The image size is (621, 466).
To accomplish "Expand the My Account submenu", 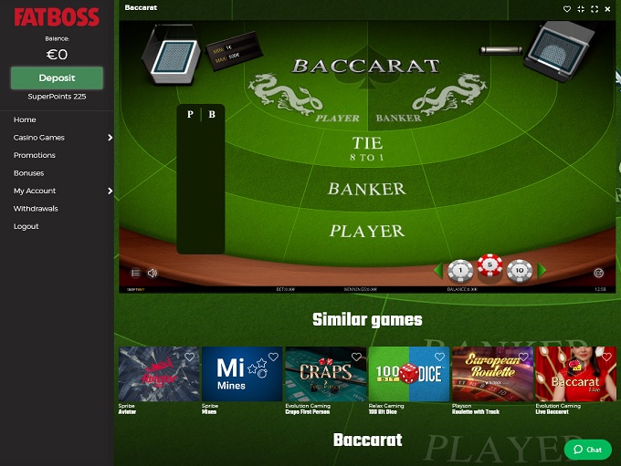I will click(111, 192).
